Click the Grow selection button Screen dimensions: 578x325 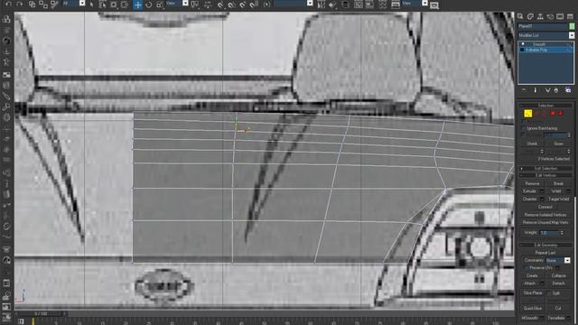558,144
